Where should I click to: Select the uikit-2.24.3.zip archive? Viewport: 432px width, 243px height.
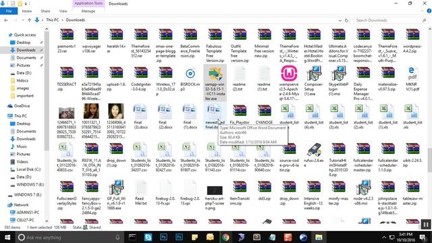coord(412,155)
